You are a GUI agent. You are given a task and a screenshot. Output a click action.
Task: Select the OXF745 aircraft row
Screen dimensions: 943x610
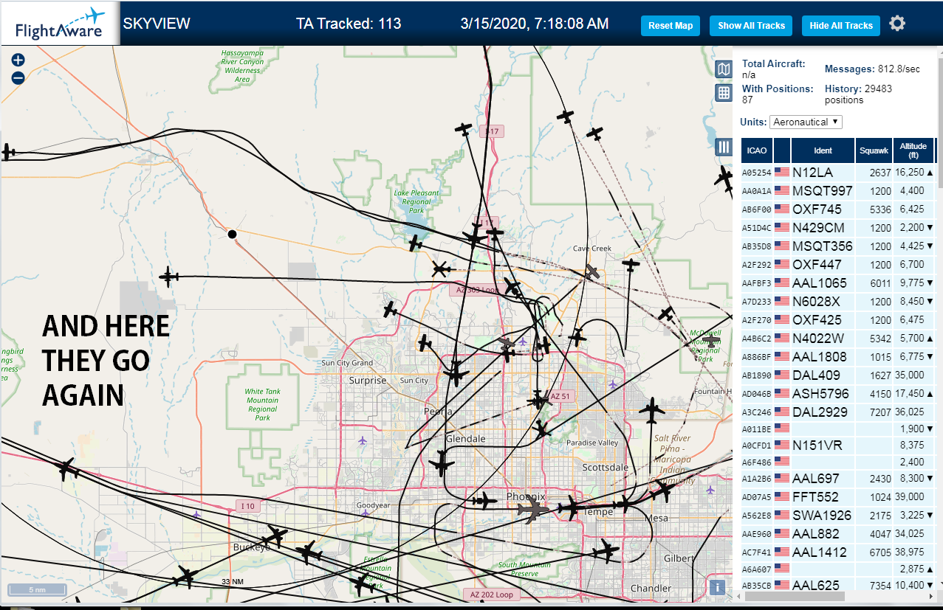pos(838,209)
